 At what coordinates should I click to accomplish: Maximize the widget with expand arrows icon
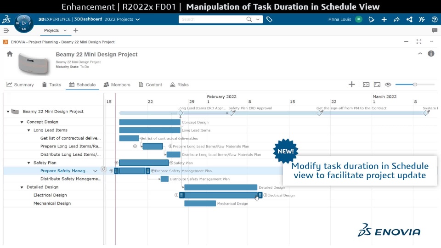419,42
